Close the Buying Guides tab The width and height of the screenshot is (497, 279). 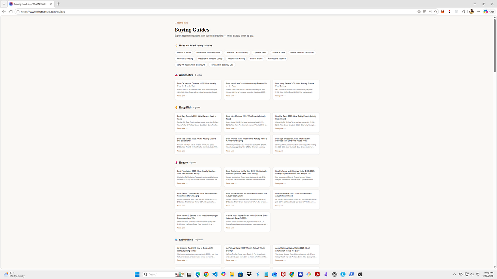[x=51, y=4]
